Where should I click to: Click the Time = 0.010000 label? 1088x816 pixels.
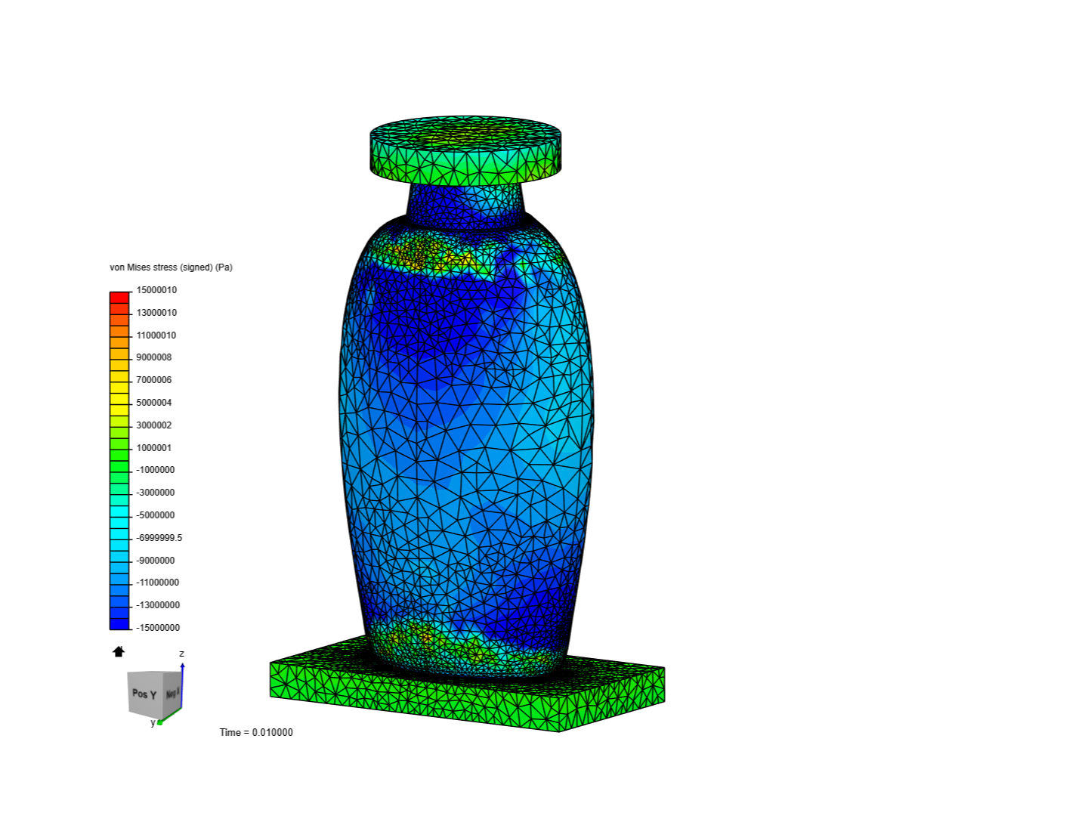(256, 732)
